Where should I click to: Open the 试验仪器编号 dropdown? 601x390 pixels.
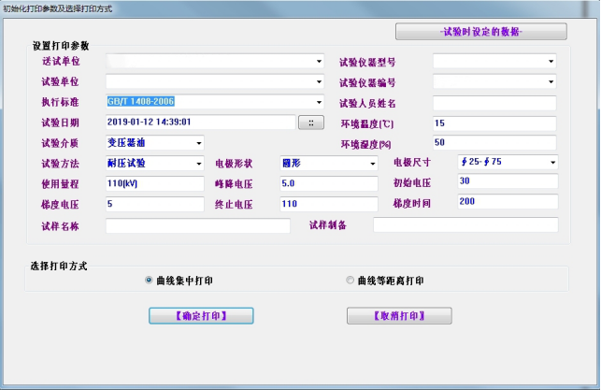(x=551, y=82)
